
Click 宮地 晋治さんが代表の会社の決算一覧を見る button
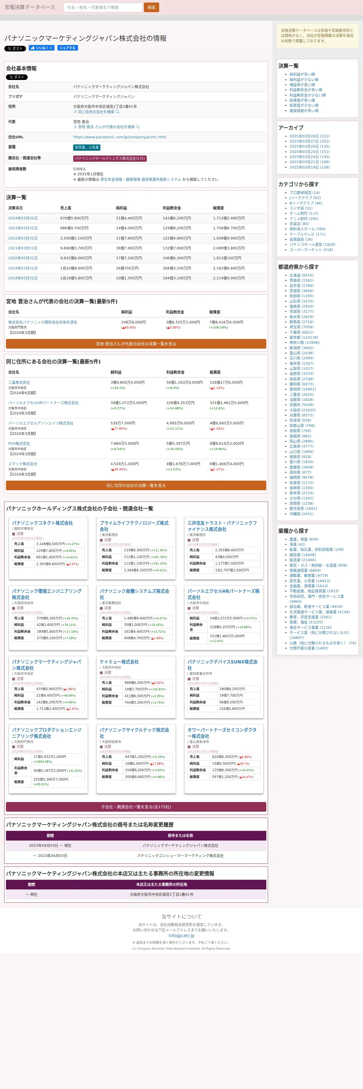click(136, 344)
